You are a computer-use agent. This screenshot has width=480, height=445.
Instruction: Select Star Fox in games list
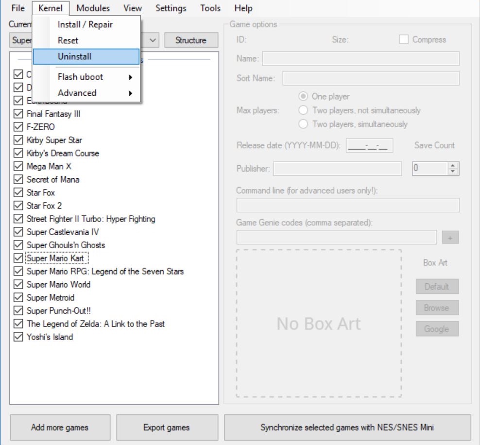click(x=41, y=192)
